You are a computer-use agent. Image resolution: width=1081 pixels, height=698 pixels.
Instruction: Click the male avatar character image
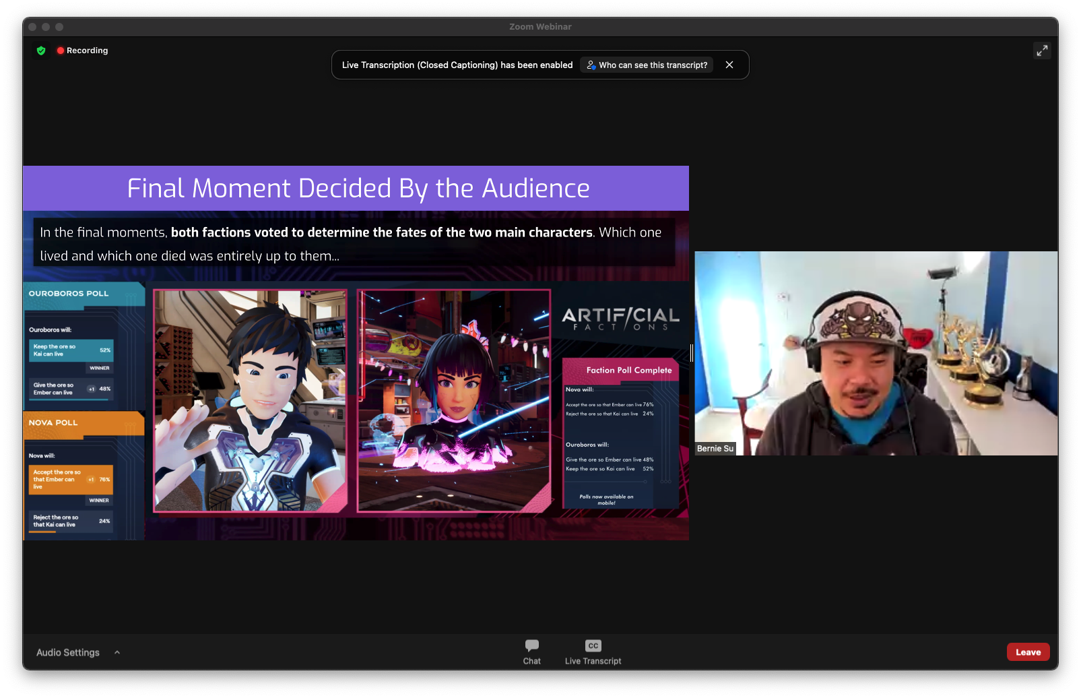pyautogui.click(x=250, y=401)
